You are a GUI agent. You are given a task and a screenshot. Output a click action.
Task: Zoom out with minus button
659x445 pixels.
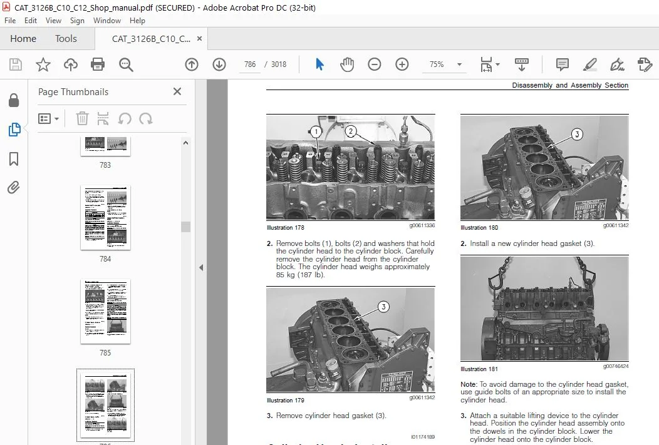(374, 64)
